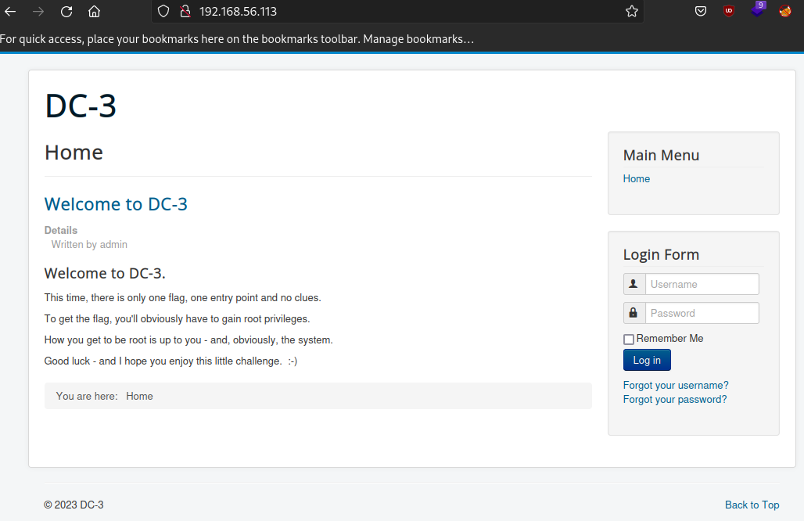Click Manage bookmarks in the bookmarks toolbar

pos(420,38)
